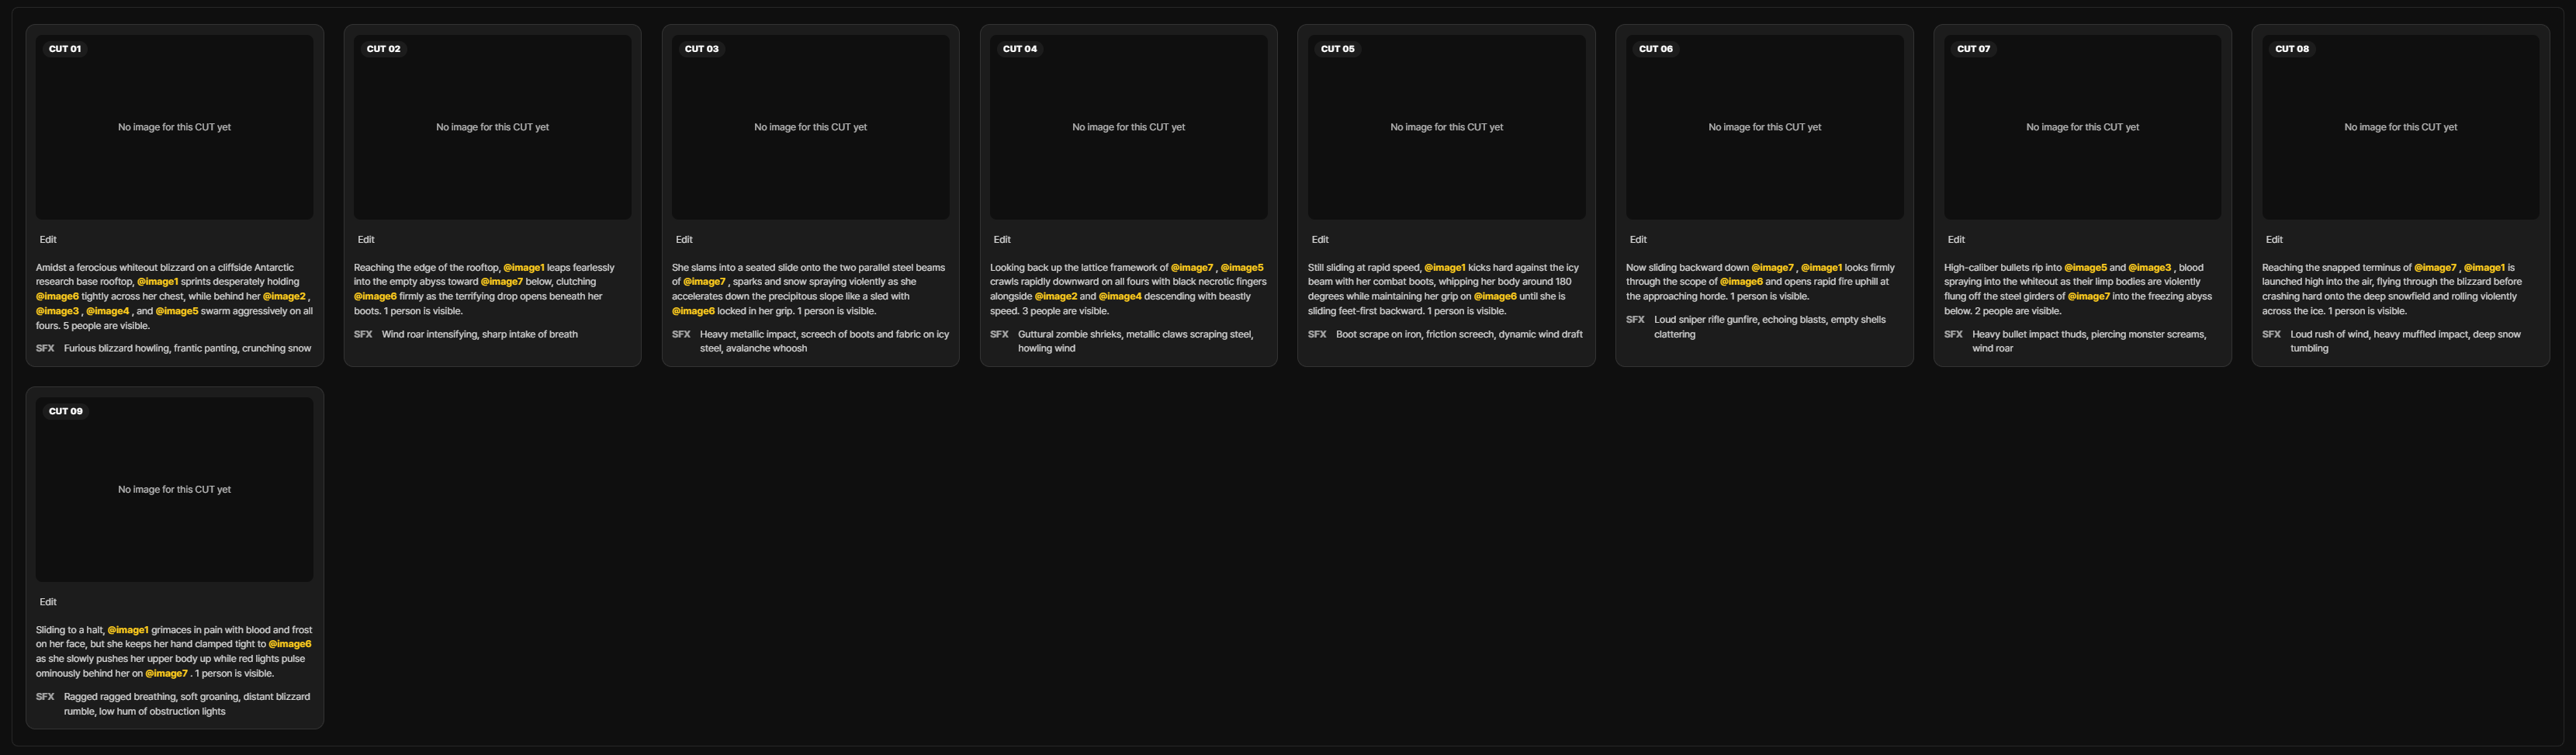2576x755 pixels.
Task: Select SFX line starting "Guttural zombie shrieks"
Action: click(x=1135, y=342)
